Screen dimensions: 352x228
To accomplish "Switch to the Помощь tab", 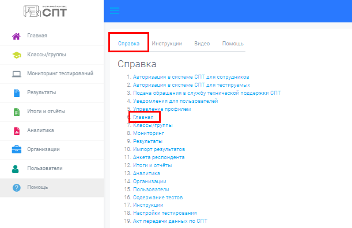I will [233, 44].
